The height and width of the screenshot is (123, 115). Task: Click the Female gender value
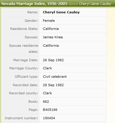point(49,21)
